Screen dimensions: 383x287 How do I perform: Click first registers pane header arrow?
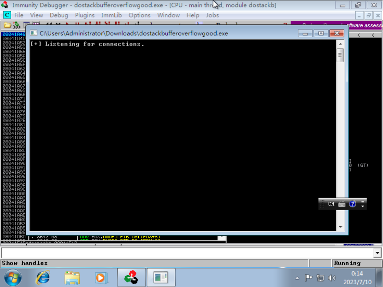[x=359, y=35]
